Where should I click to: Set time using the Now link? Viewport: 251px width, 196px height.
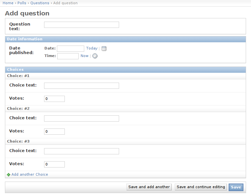coord(85,56)
